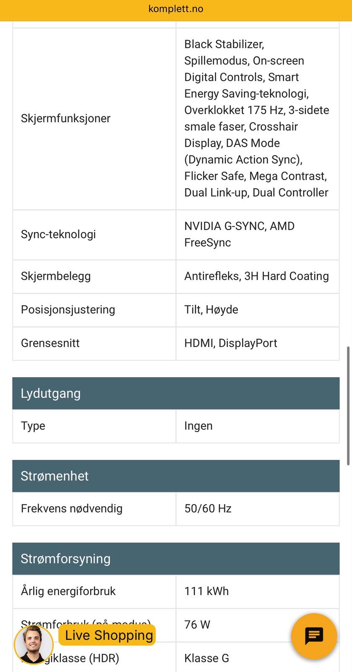Click the Sync-teknologi row label
This screenshot has height=672, width=352.
click(x=59, y=234)
